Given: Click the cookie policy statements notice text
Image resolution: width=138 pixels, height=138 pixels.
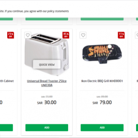Looking at the screenshot, I should pyautogui.click(x=34, y=11).
